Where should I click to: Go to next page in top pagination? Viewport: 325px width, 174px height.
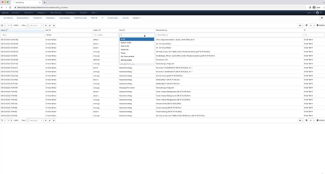(11, 25)
